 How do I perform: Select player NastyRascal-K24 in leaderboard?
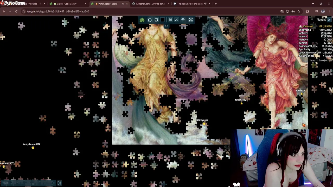pyautogui.click(x=315, y=46)
